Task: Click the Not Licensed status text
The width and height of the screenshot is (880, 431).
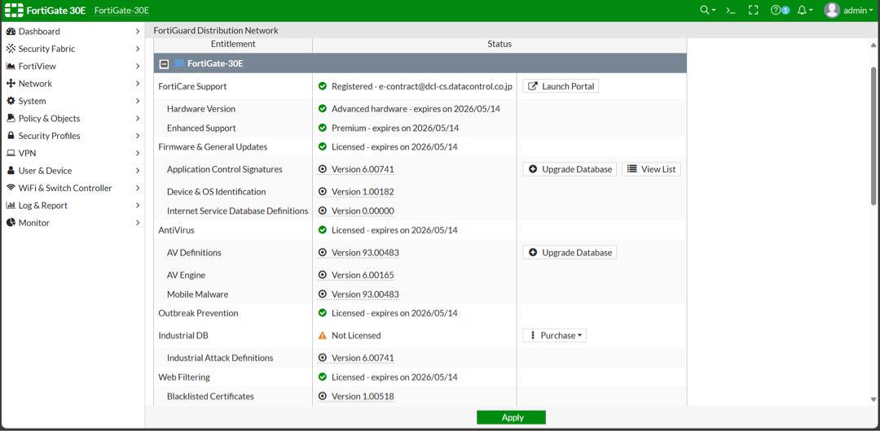Action: tap(356, 335)
